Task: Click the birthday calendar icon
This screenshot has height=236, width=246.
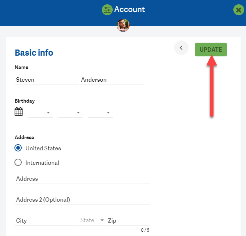Action: point(19,112)
